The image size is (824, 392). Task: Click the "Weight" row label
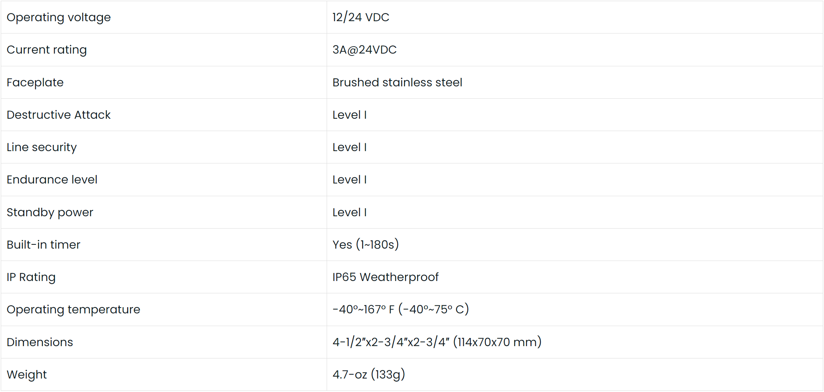point(27,375)
